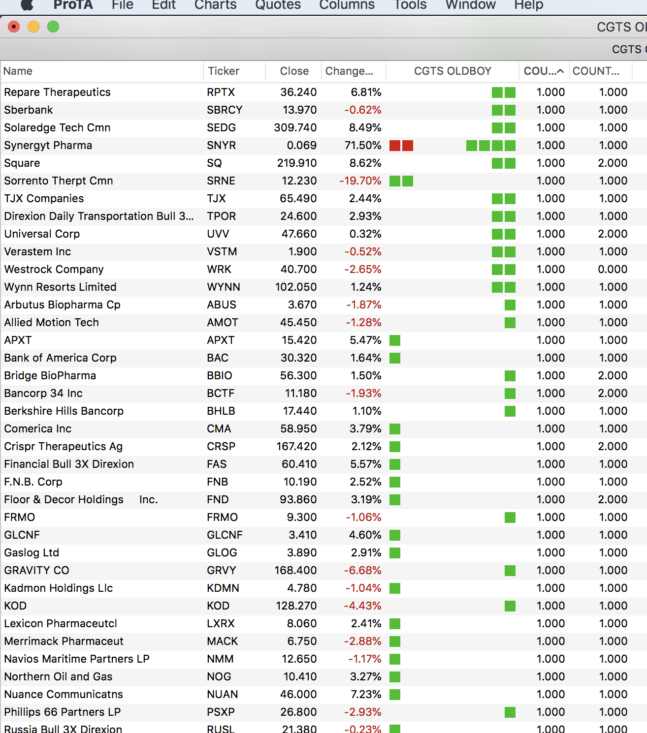Image resolution: width=647 pixels, height=733 pixels.
Task: Click the green squares in Synergyt Pharma row
Action: (491, 146)
